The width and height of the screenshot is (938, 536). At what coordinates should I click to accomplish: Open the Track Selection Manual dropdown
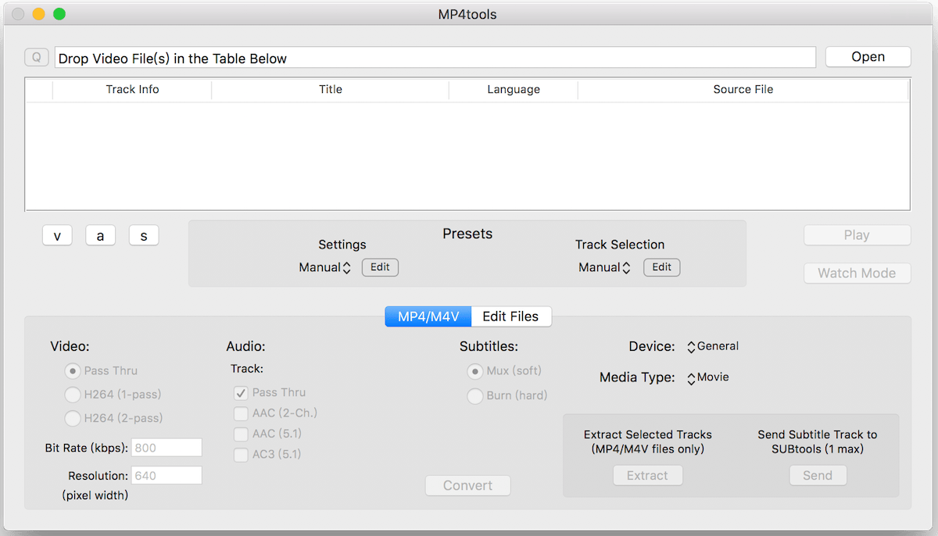(605, 267)
